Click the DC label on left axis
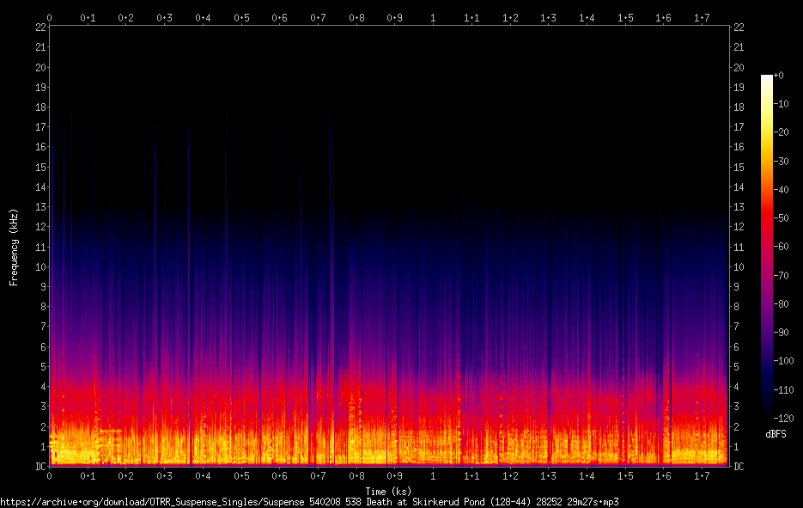This screenshot has height=508, width=803. (x=40, y=467)
